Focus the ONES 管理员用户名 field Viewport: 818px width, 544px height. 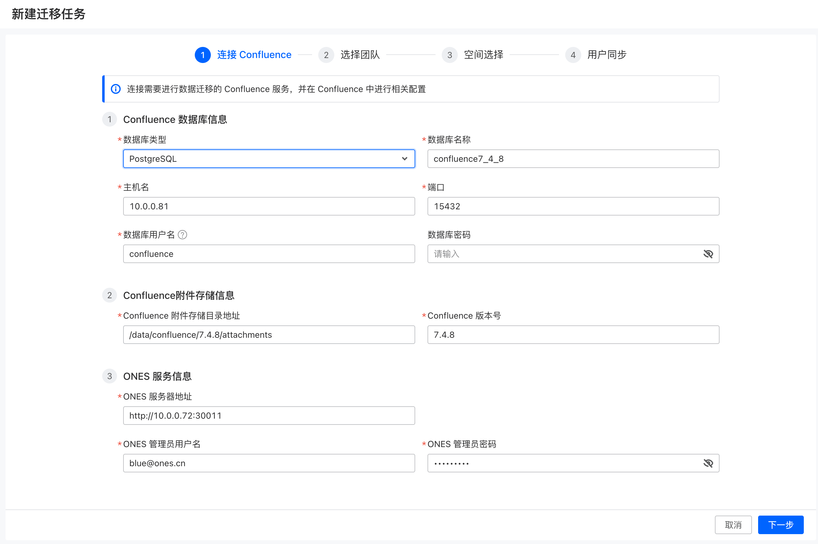point(269,463)
